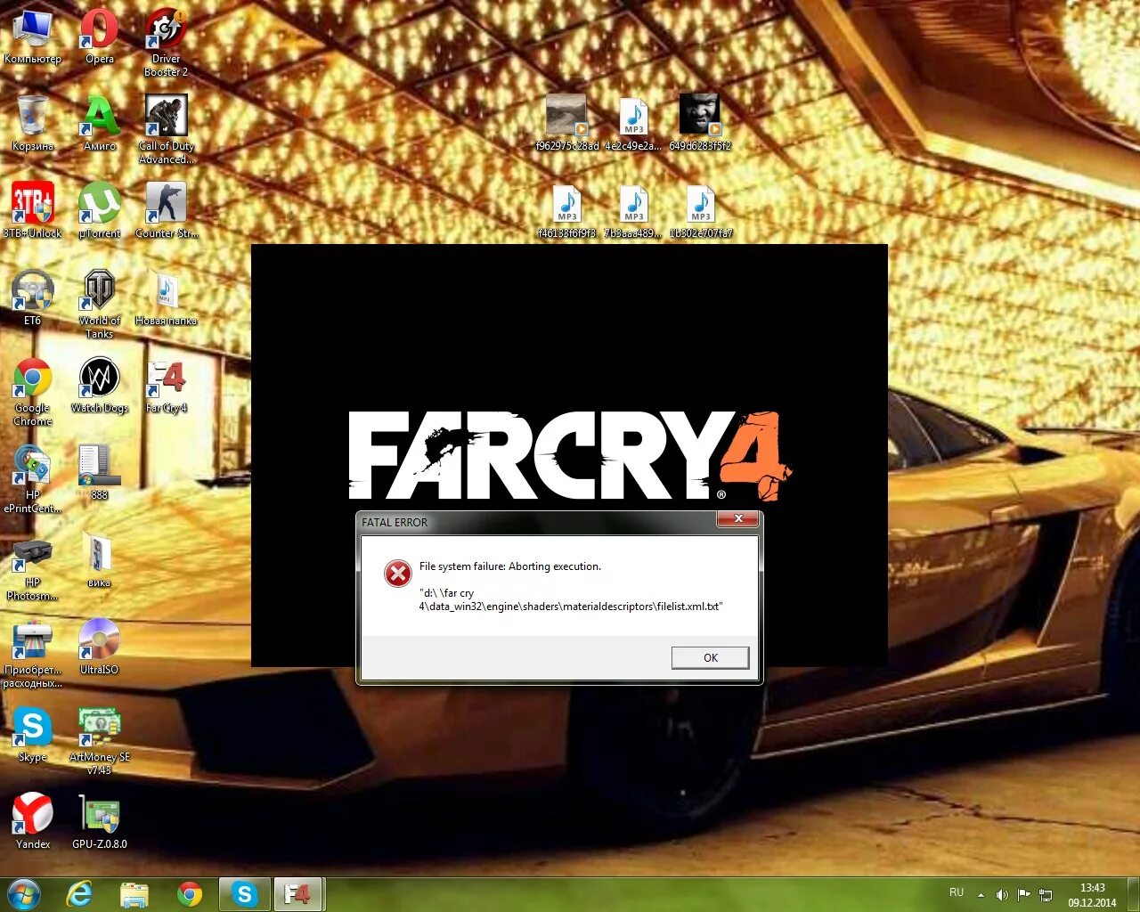The image size is (1140, 912).
Task: Select the Yandex browser shortcut
Action: (x=33, y=821)
